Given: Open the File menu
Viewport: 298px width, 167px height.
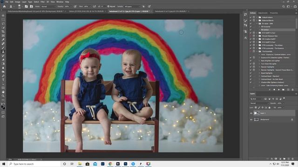Looking at the screenshot, I should coord(7,2).
